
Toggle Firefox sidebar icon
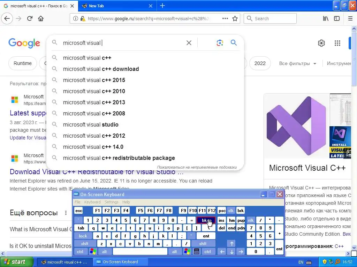pyautogui.click(x=337, y=18)
